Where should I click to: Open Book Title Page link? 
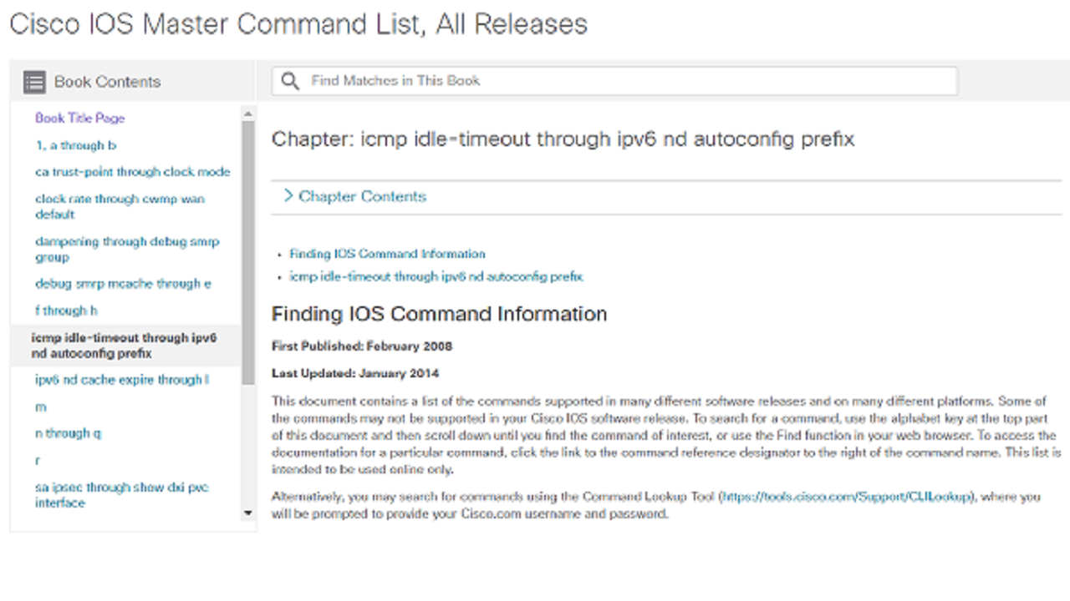(x=79, y=119)
